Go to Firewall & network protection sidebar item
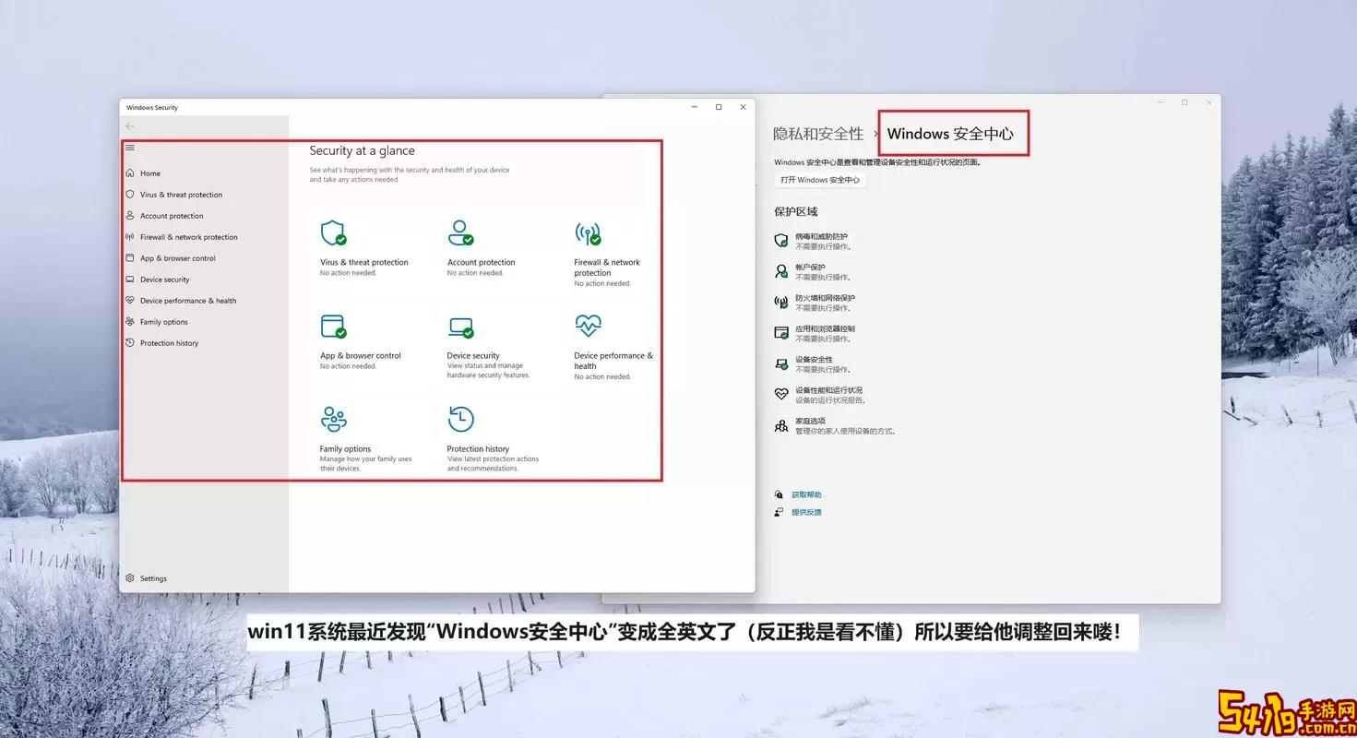Image resolution: width=1357 pixels, height=738 pixels. click(189, 237)
